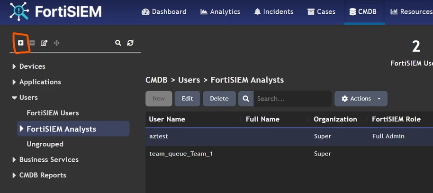433x193 pixels.
Task: Click Users in the breadcrumb
Action: (189, 80)
